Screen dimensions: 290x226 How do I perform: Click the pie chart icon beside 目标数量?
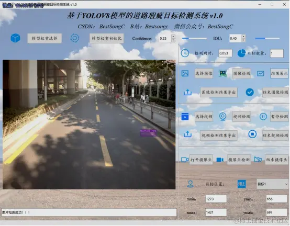click(241, 53)
